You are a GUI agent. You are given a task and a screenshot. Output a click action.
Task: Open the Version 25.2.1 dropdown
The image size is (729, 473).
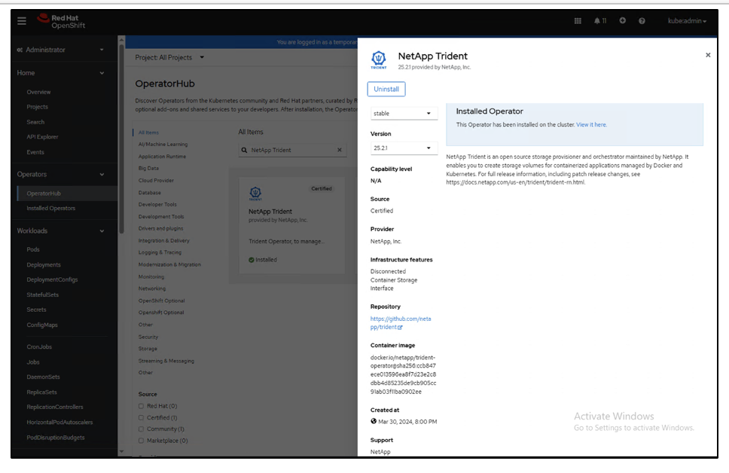click(x=403, y=148)
